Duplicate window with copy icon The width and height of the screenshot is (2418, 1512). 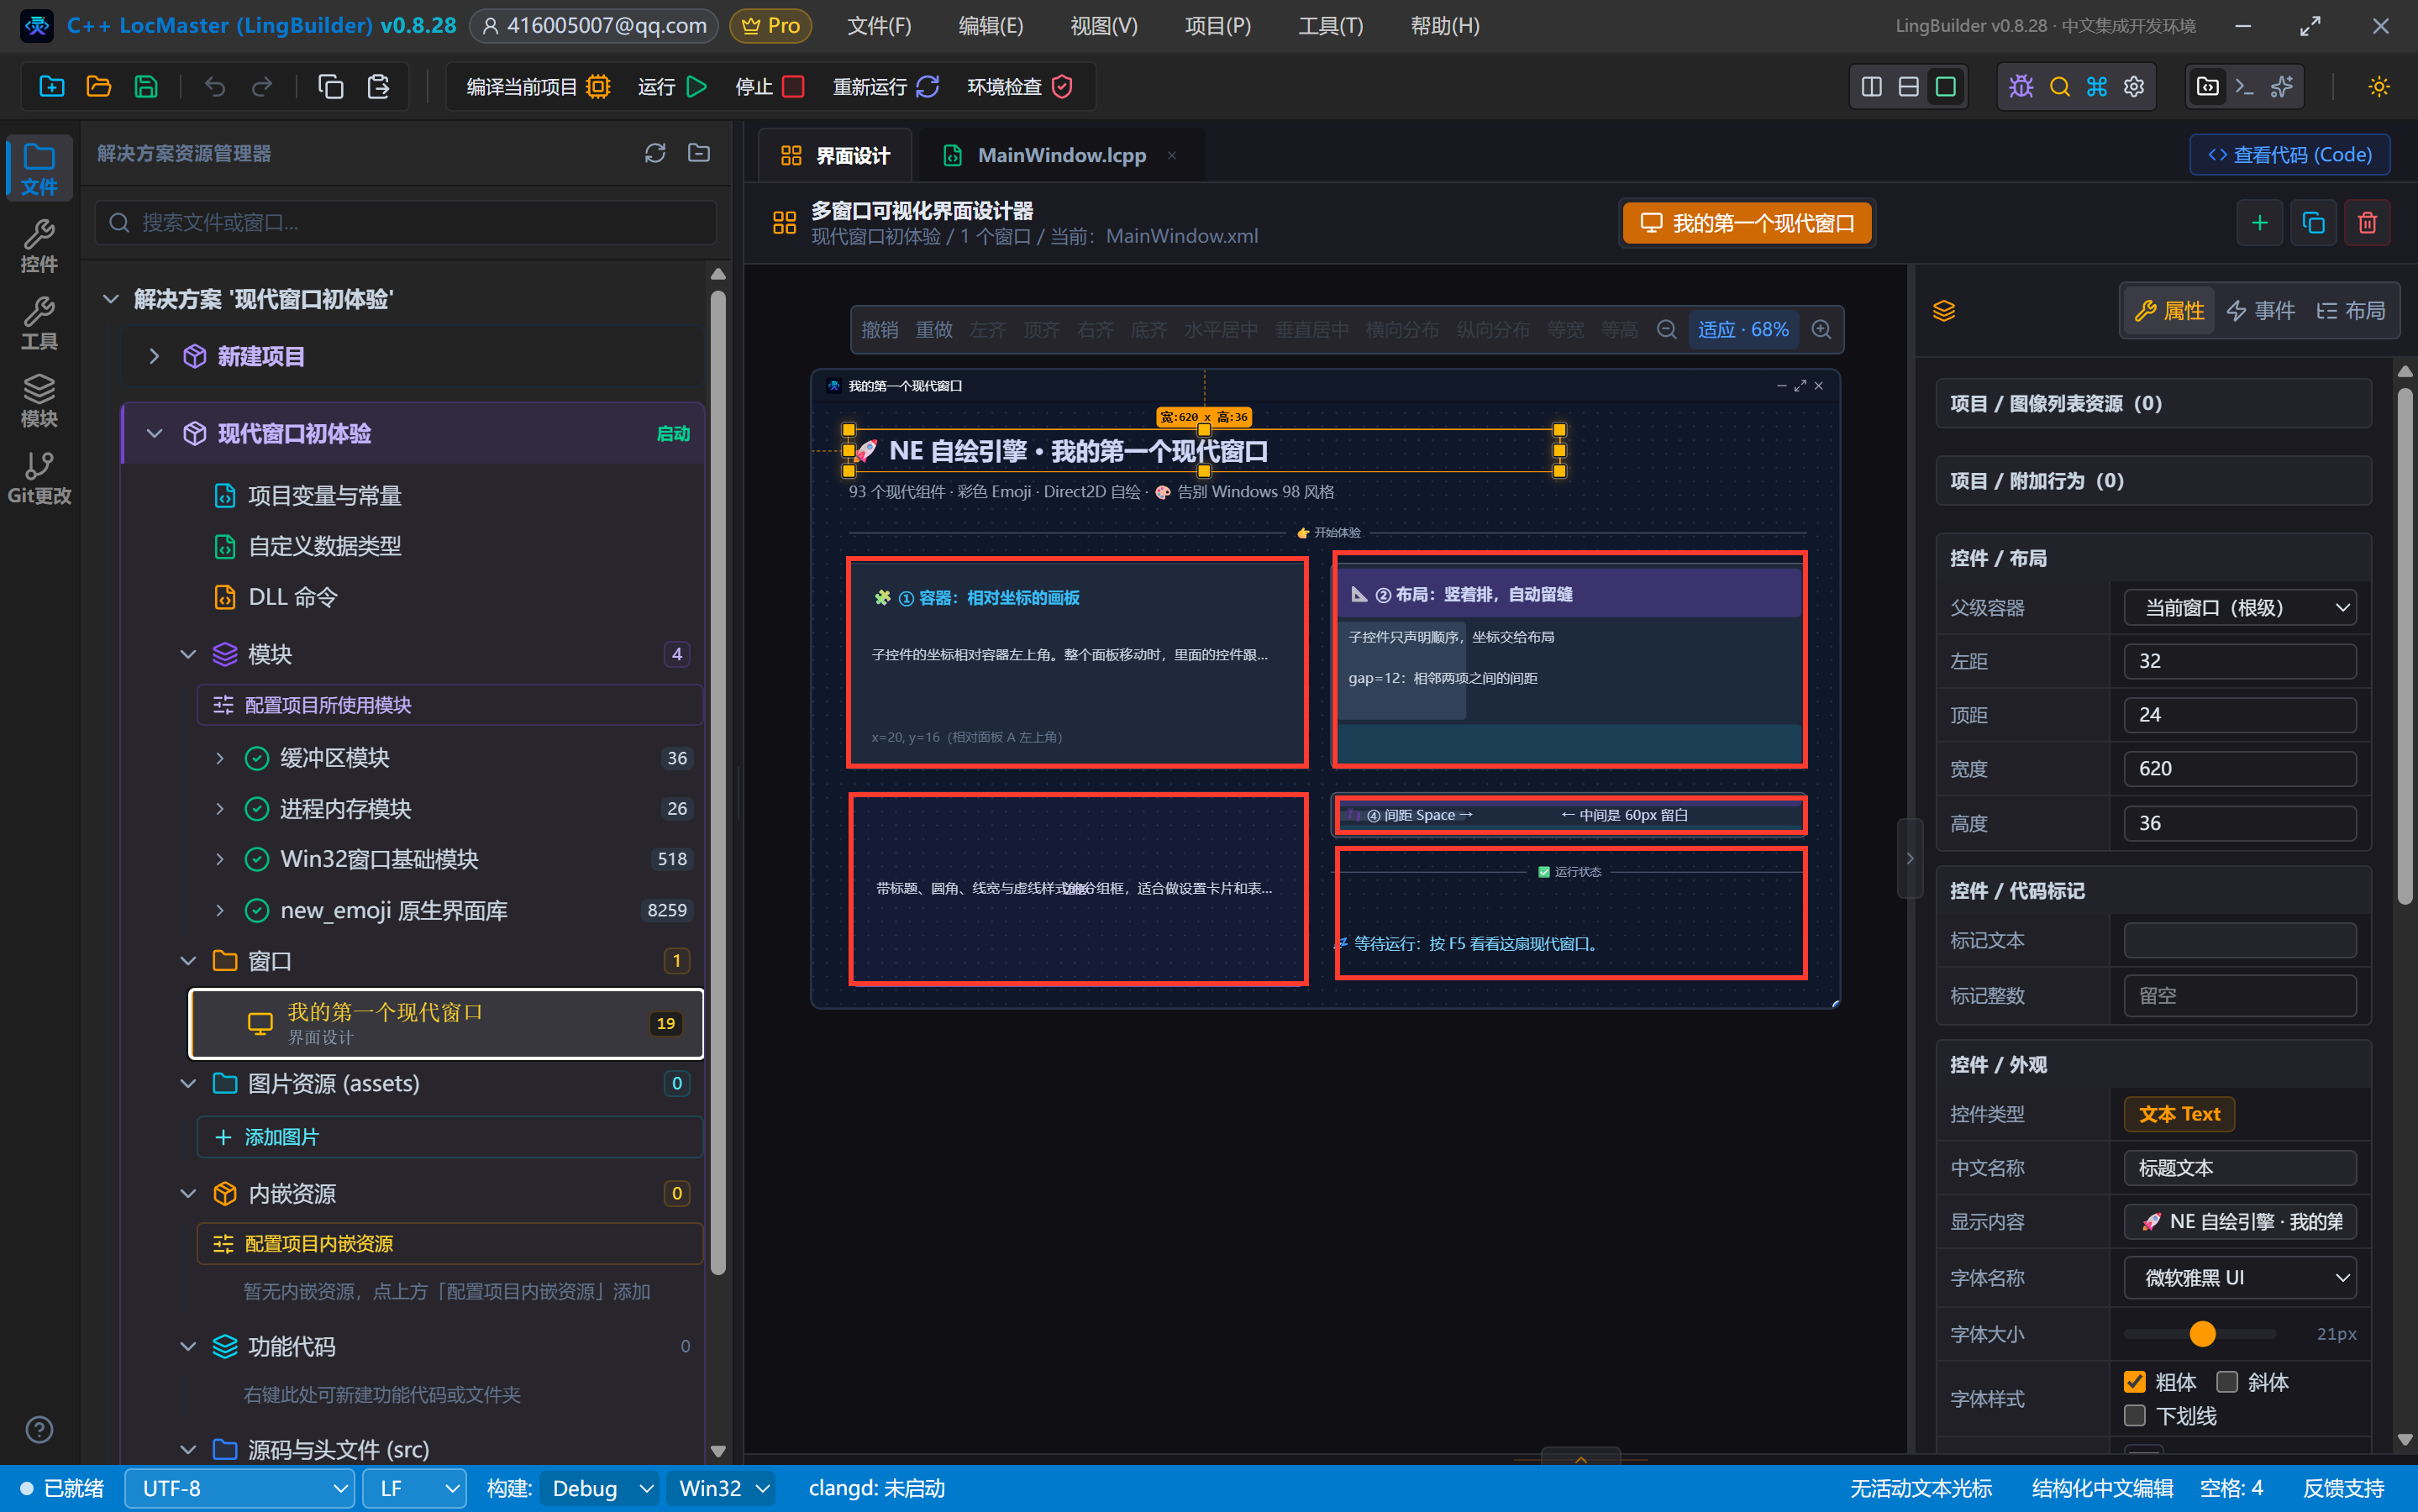[2313, 222]
